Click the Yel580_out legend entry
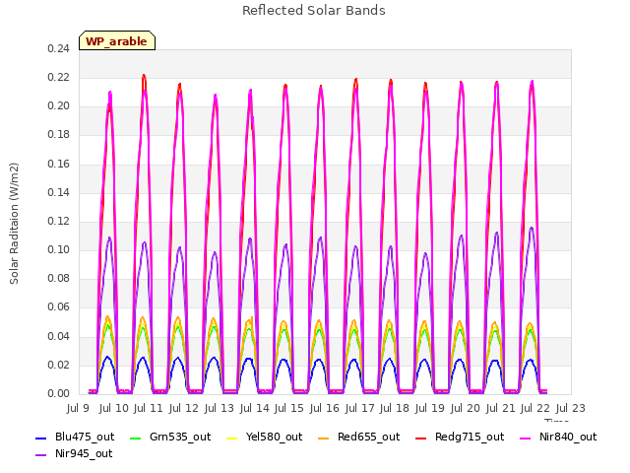The width and height of the screenshot is (630, 473). (x=265, y=437)
